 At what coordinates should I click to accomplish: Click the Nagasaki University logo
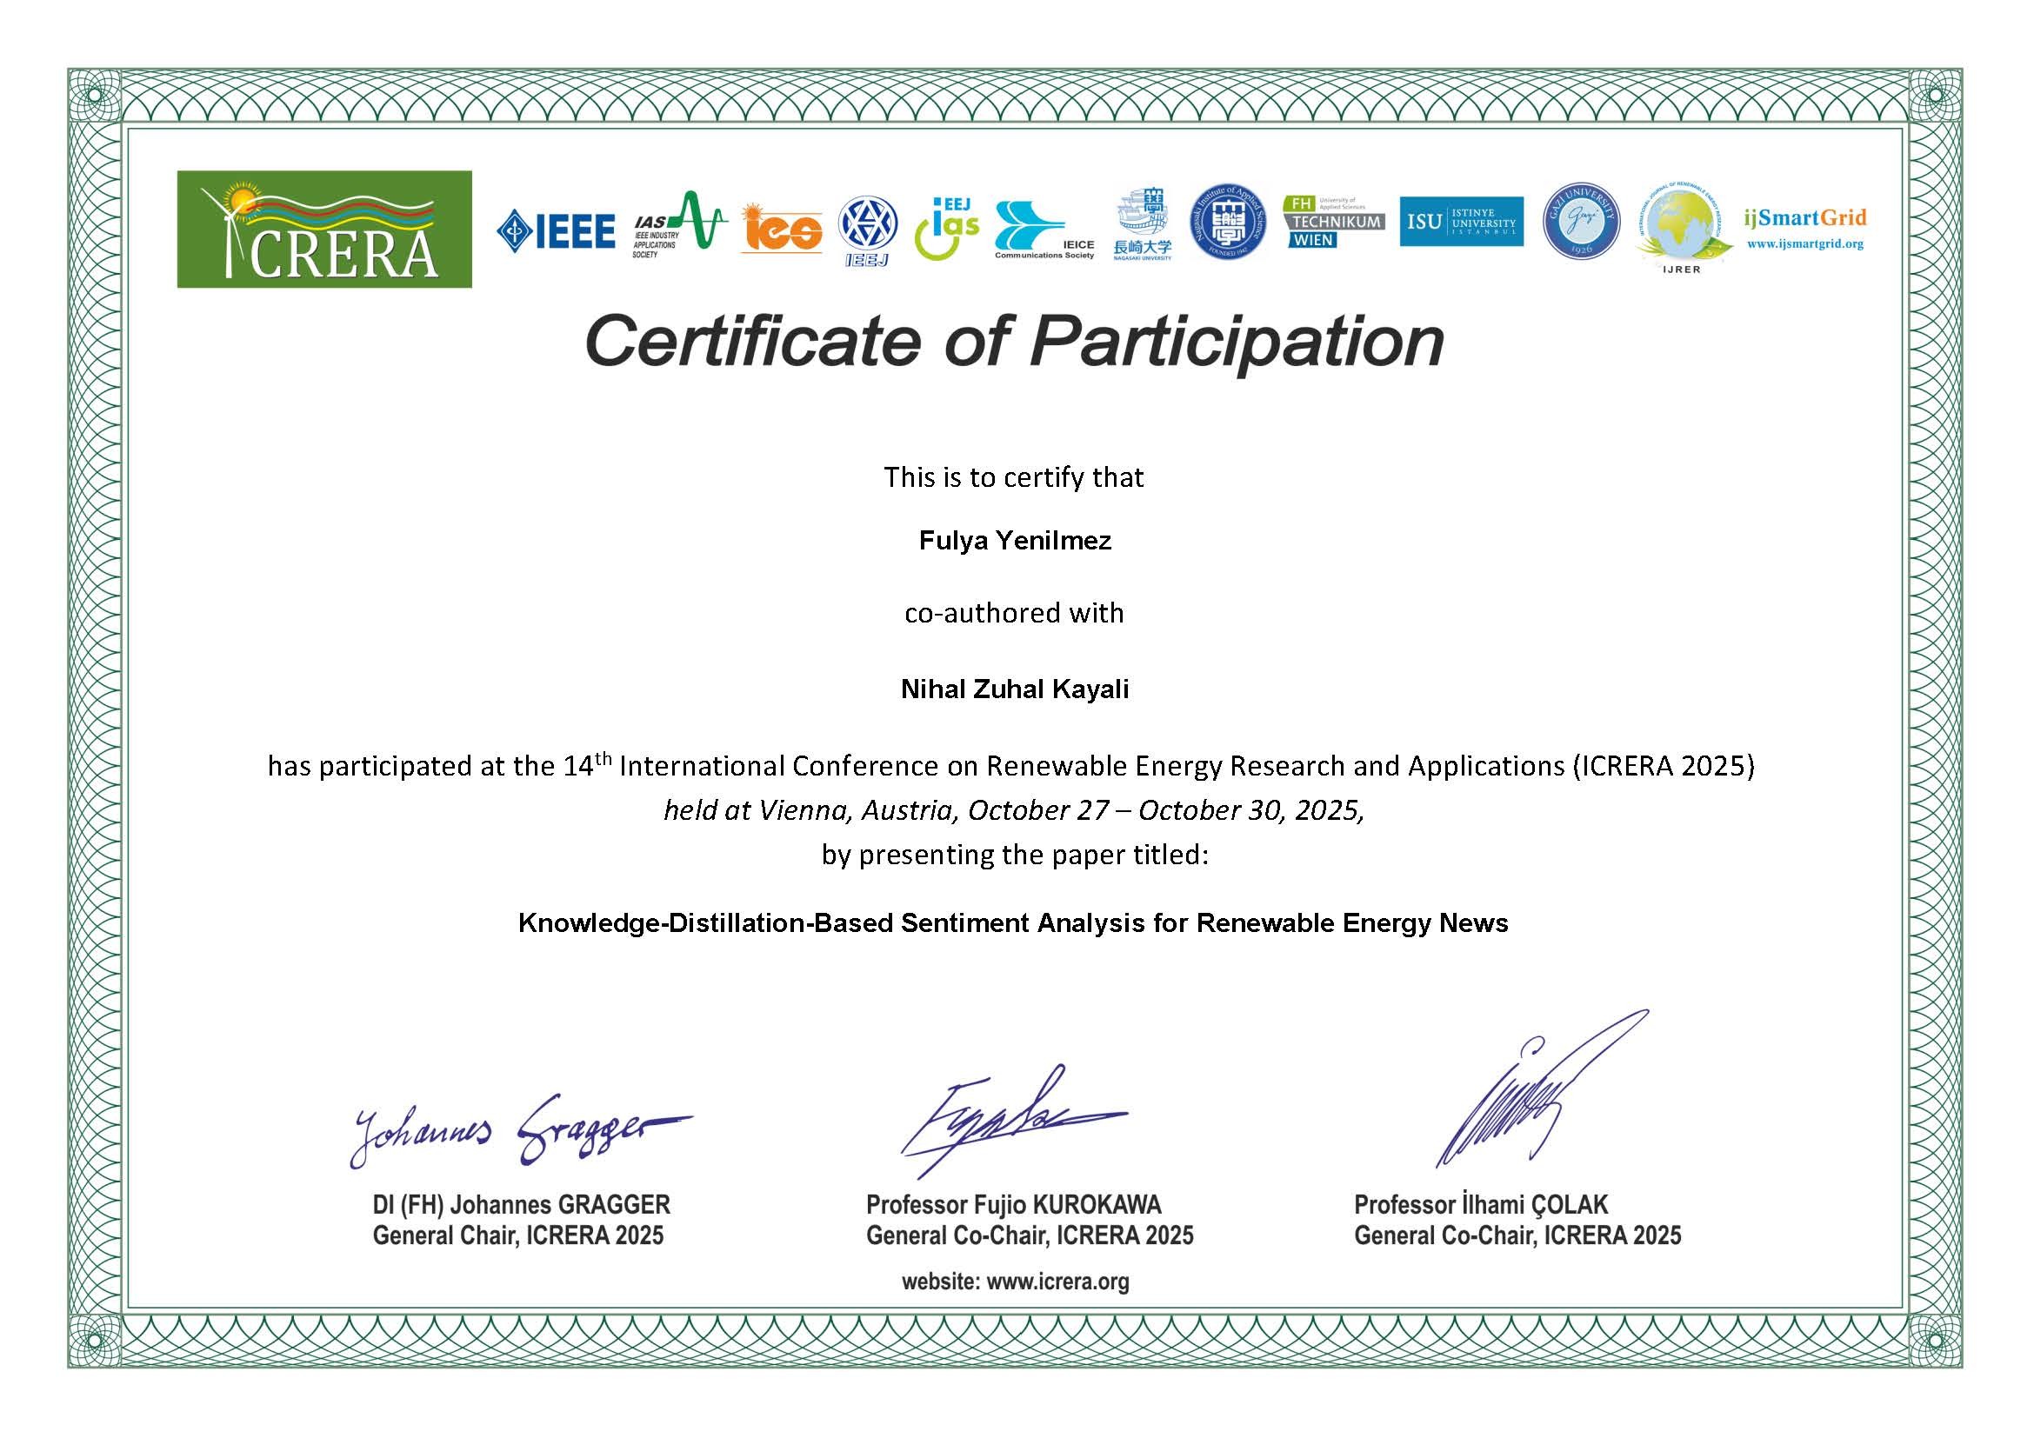point(1143,226)
